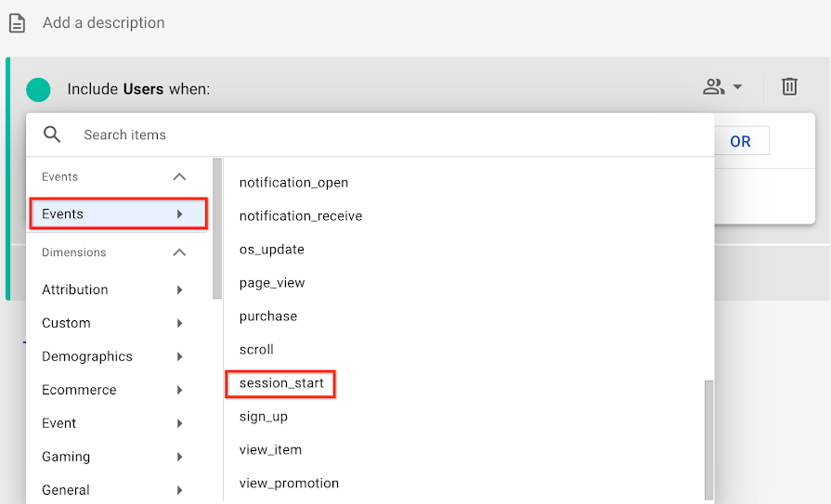
Task: Expand the Ecommerce category
Action: (x=112, y=390)
